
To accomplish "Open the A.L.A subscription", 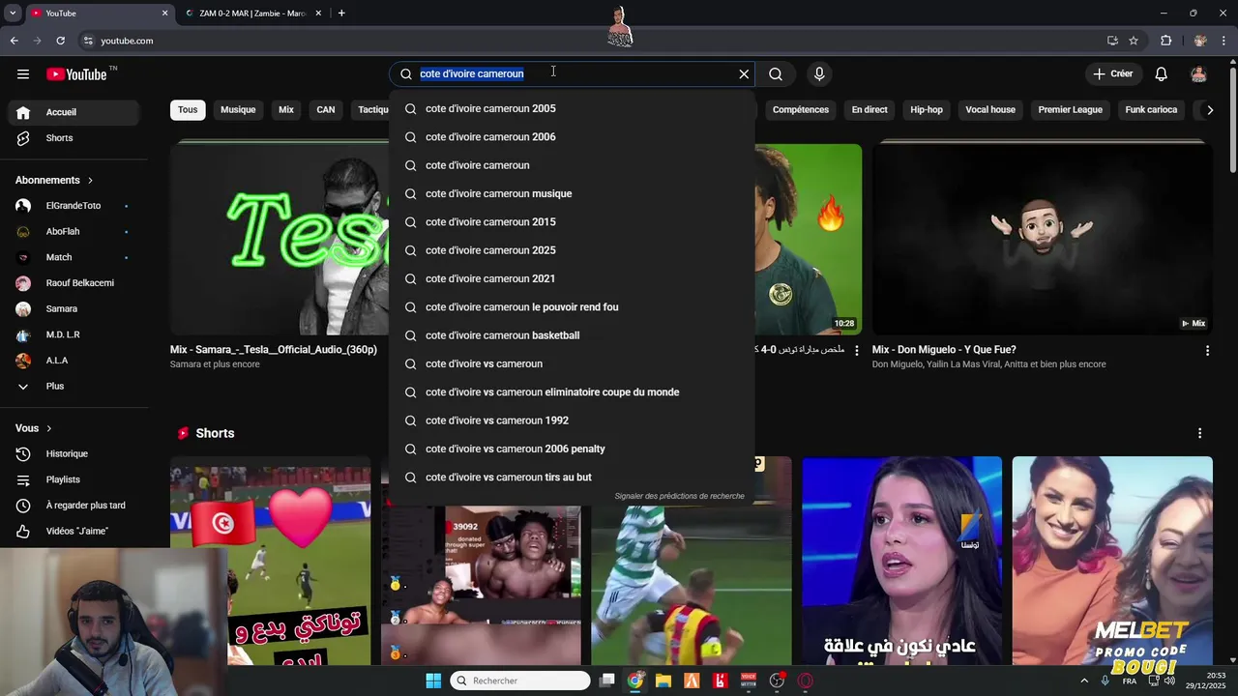I will click(74, 361).
